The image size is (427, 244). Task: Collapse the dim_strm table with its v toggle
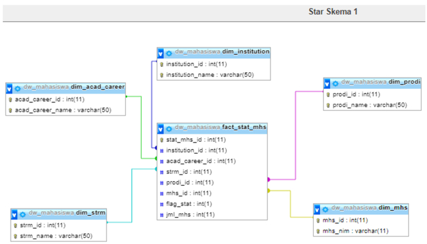[x=14, y=215]
